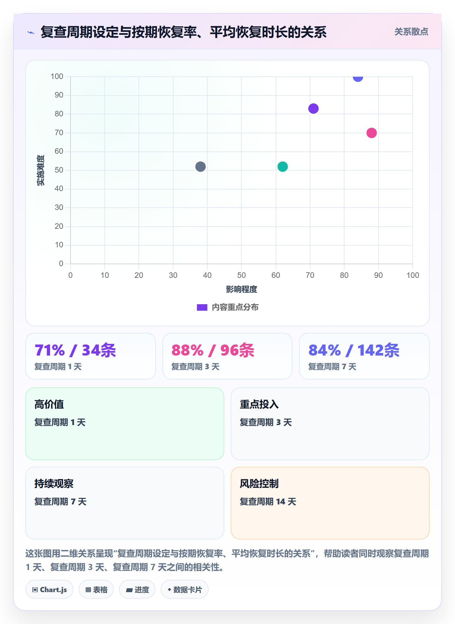The height and width of the screenshot is (624, 455).
Task: Click the teal scatter data point
Action: [x=282, y=167]
